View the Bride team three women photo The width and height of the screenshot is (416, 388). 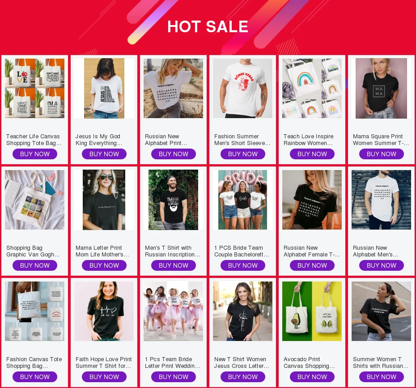242,200
